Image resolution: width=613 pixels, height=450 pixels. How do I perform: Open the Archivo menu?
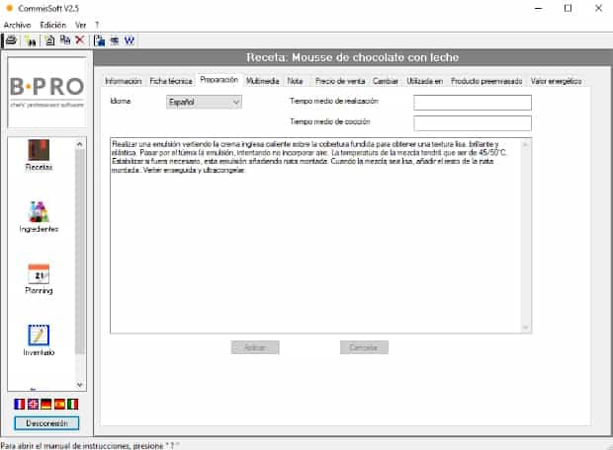[x=18, y=24]
